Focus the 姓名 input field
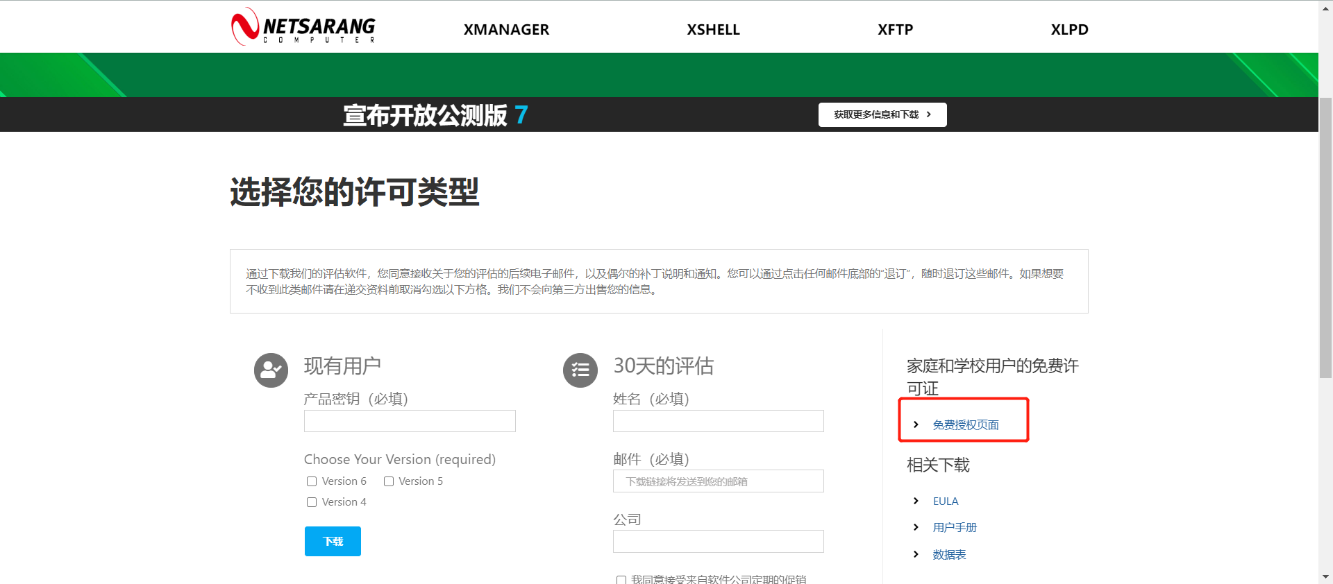This screenshot has width=1333, height=584. point(719,421)
